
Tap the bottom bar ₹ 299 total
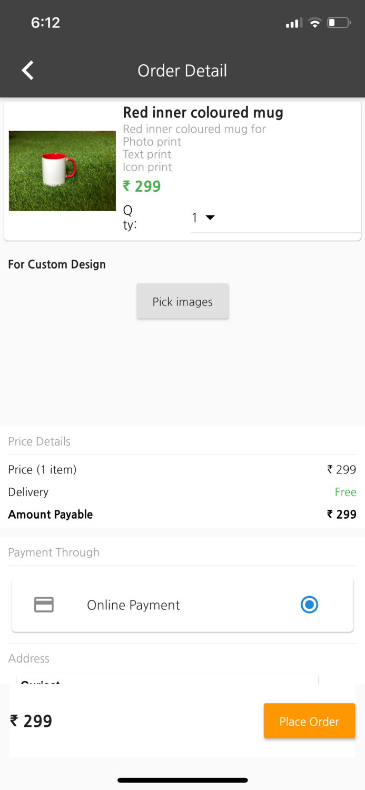(x=32, y=721)
